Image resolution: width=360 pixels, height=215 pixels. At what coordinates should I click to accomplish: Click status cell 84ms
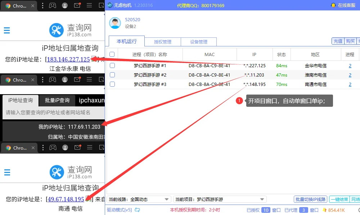282,66
